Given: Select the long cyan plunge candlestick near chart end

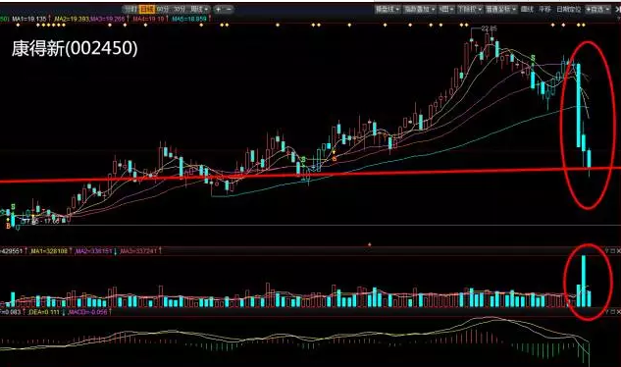Looking at the screenshot, I should (x=579, y=105).
